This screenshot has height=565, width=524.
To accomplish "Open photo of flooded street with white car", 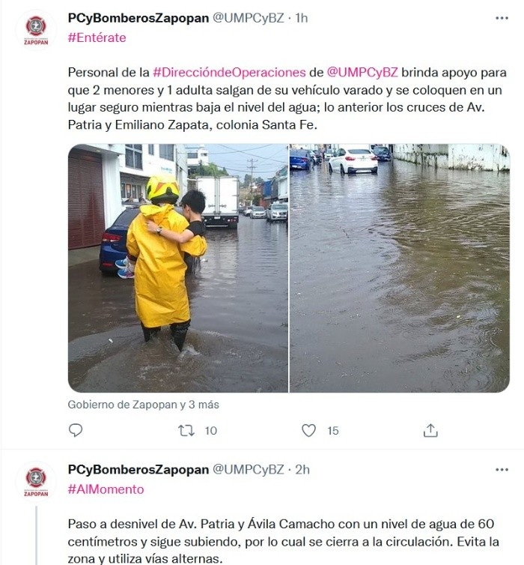I will (400, 268).
